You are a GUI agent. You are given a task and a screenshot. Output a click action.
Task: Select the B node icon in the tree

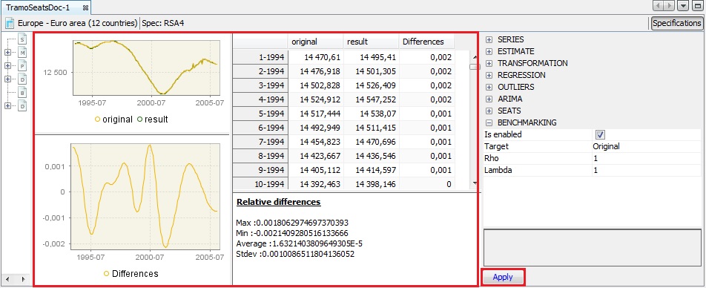point(22,93)
